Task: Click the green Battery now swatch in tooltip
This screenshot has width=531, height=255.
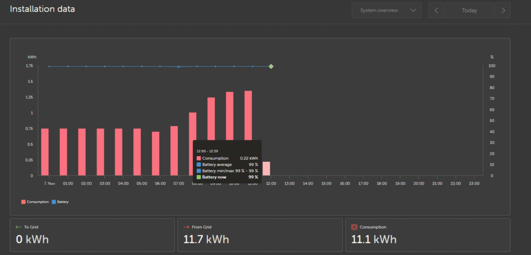Action: point(199,177)
